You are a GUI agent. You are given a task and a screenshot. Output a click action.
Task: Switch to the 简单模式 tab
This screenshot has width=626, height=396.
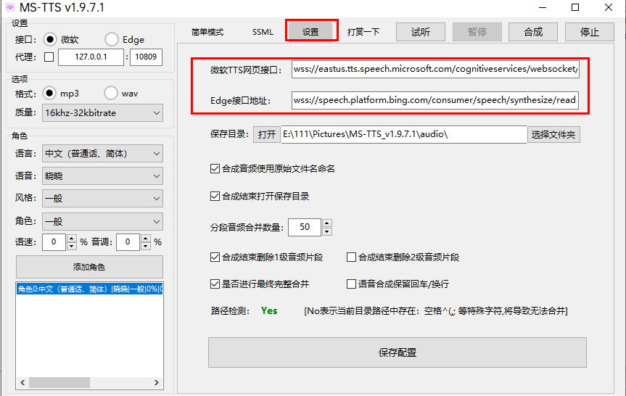[207, 32]
